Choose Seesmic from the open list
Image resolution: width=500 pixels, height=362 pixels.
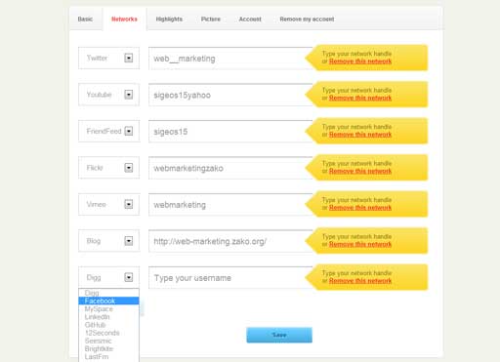[108, 341]
